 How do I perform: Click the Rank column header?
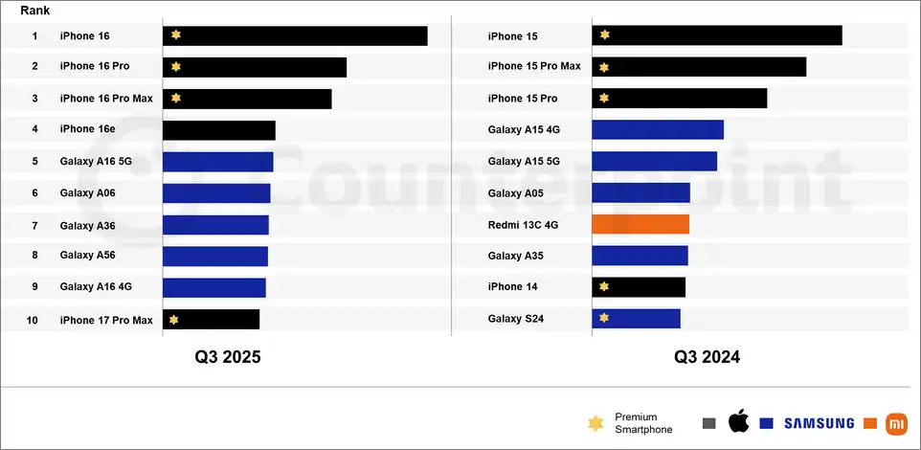35,11
